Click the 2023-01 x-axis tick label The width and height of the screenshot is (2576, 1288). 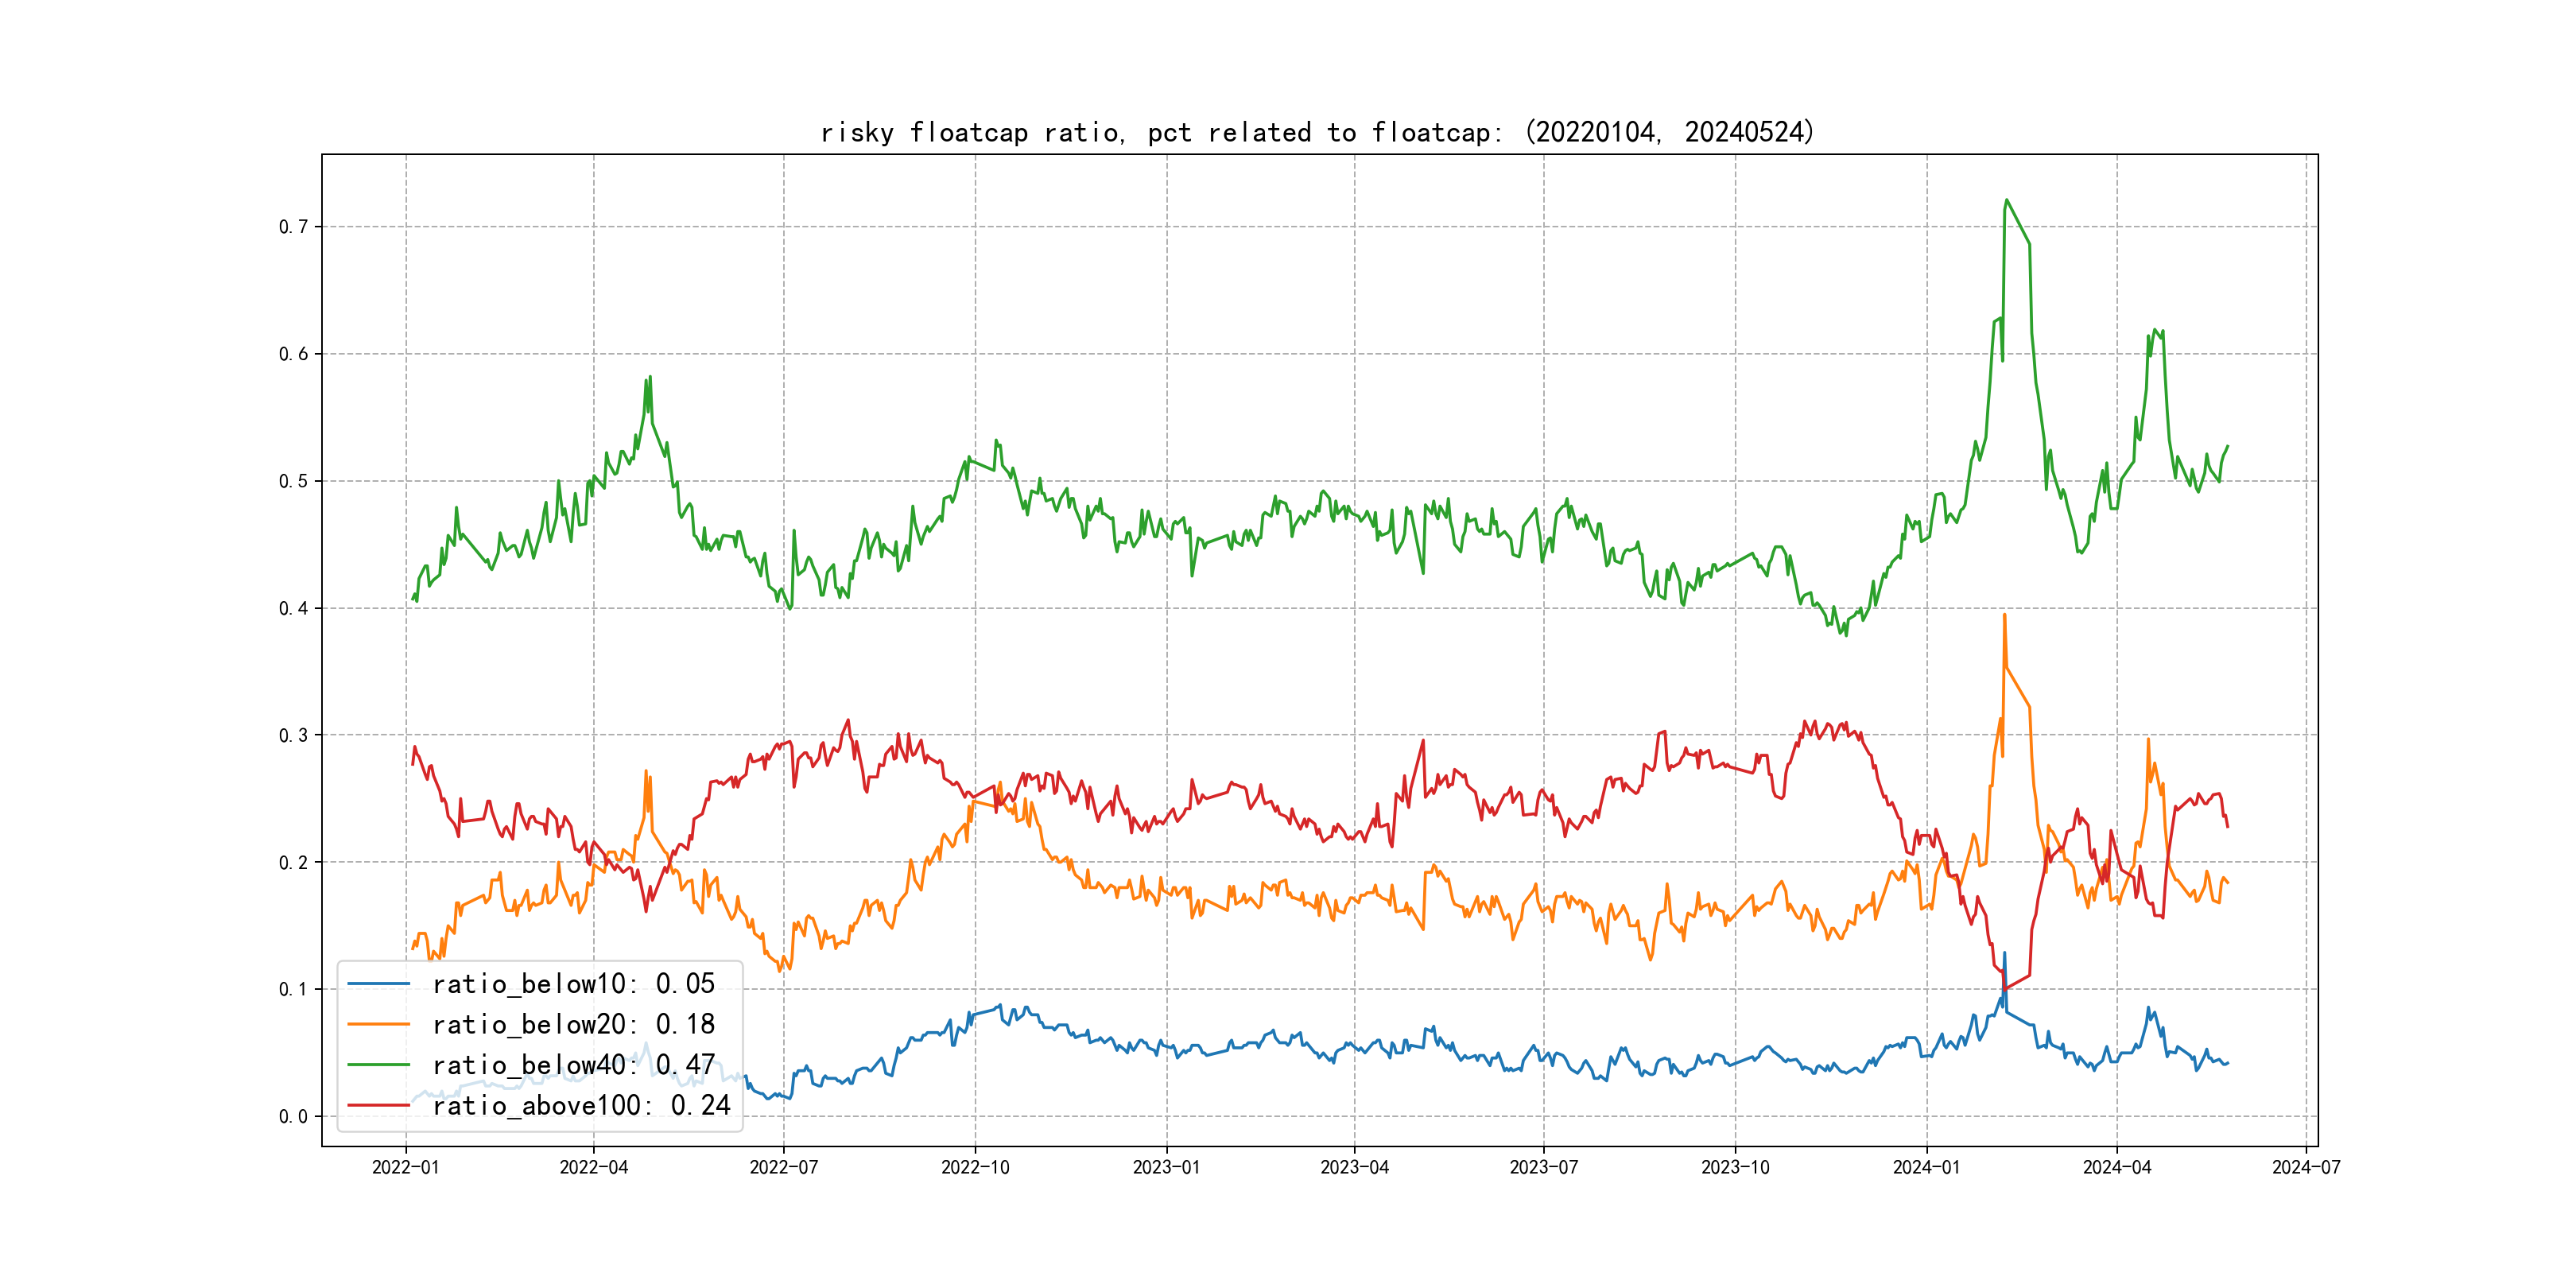(1166, 1167)
